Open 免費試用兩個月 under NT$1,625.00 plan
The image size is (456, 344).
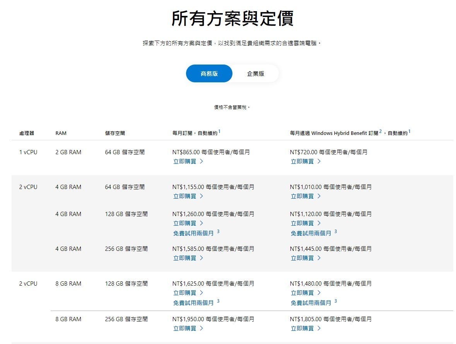(193, 303)
